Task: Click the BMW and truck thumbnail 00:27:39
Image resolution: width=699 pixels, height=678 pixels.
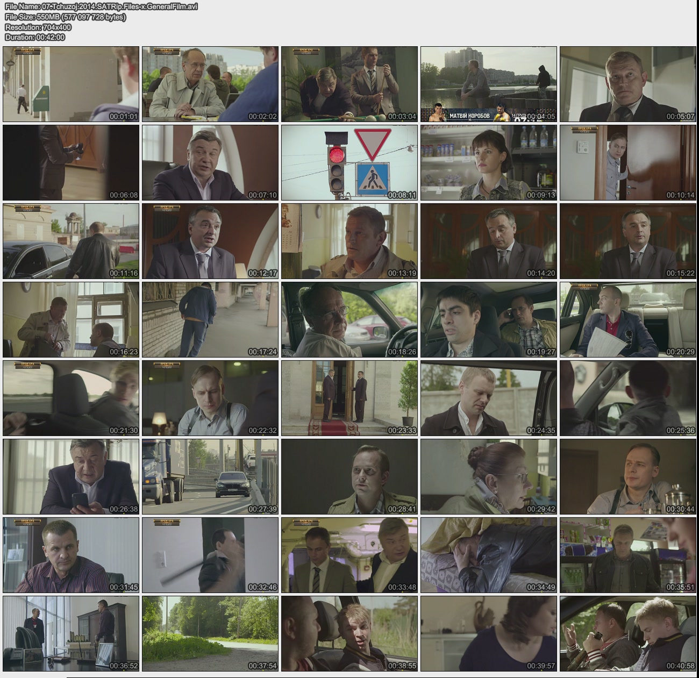Action: point(210,476)
